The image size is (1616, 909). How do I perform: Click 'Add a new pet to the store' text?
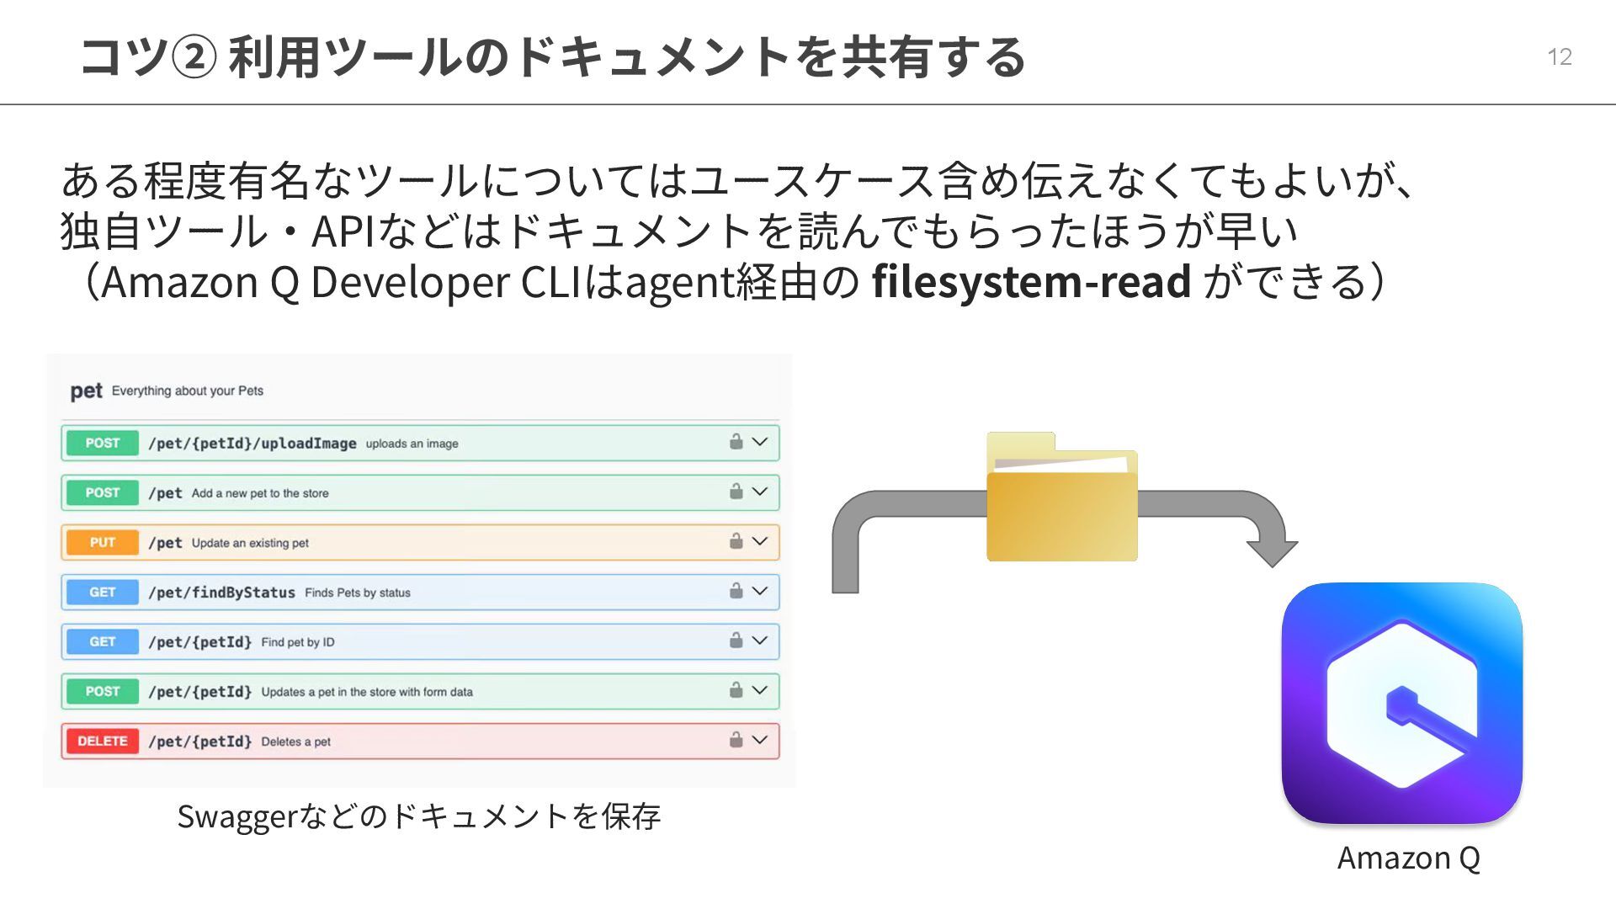(260, 493)
